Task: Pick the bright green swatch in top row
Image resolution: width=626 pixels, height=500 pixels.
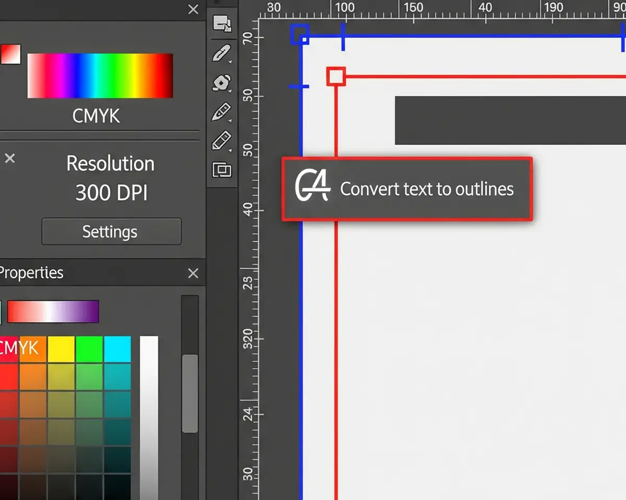Action: pos(89,349)
